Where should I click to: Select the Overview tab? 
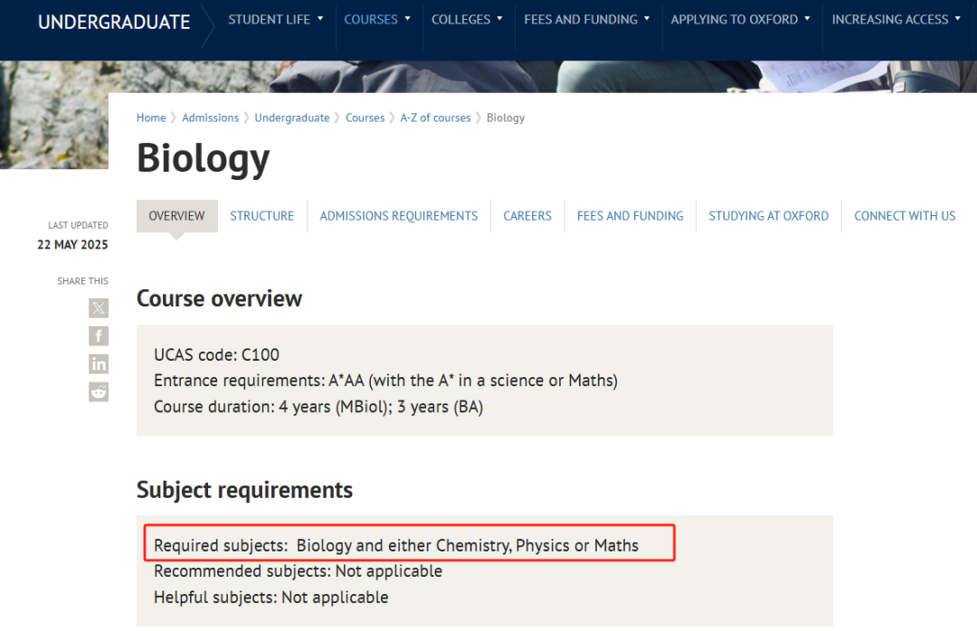[x=177, y=216]
